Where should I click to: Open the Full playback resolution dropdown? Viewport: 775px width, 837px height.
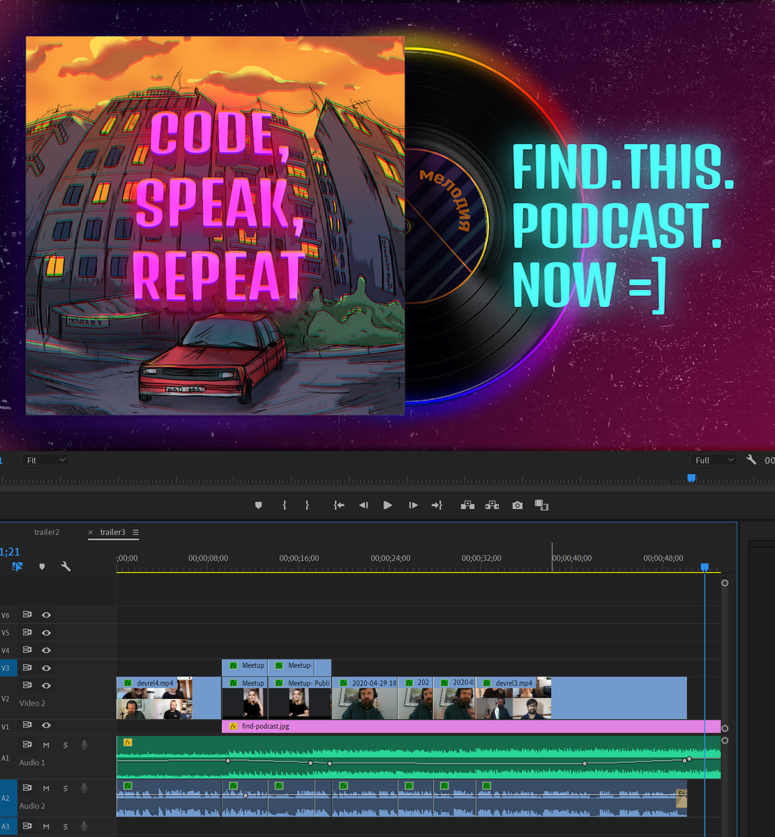point(713,460)
